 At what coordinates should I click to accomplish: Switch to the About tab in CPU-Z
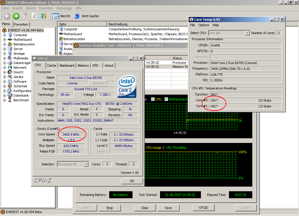pyautogui.click(x=109, y=65)
